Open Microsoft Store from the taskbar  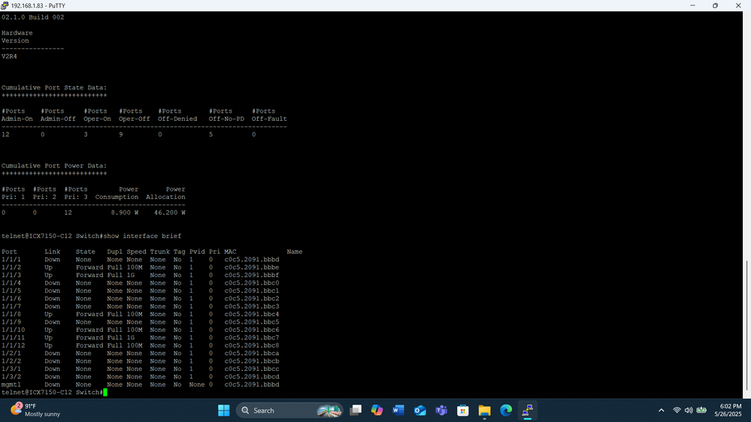(x=462, y=411)
